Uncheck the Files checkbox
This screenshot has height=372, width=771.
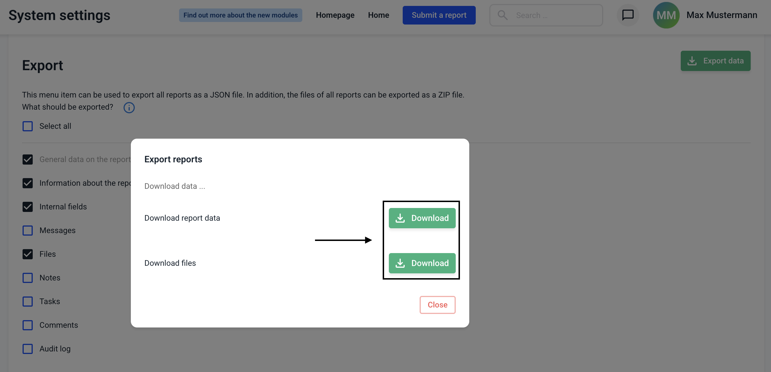(28, 254)
